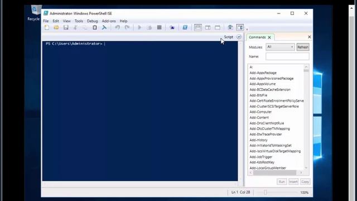The image size is (357, 201).
Task: Open the View menu
Action: [x=67, y=21]
